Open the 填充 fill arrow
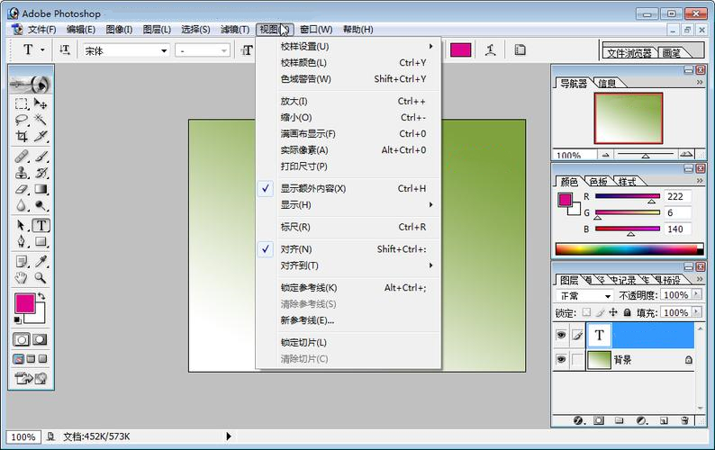The height and width of the screenshot is (450, 715). 696,312
